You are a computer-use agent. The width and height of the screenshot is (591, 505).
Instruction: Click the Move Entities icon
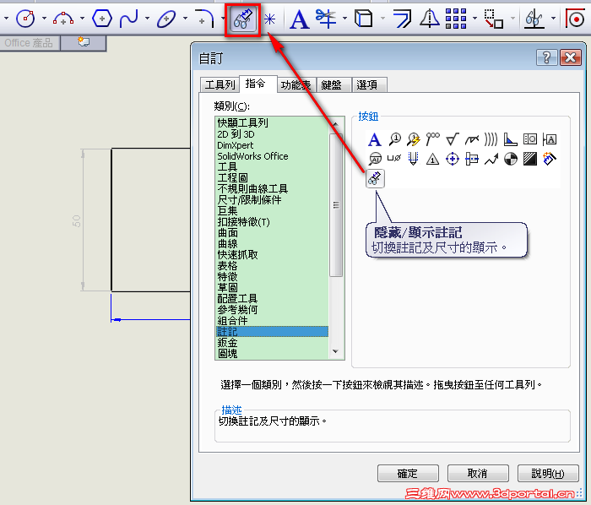tap(493, 19)
